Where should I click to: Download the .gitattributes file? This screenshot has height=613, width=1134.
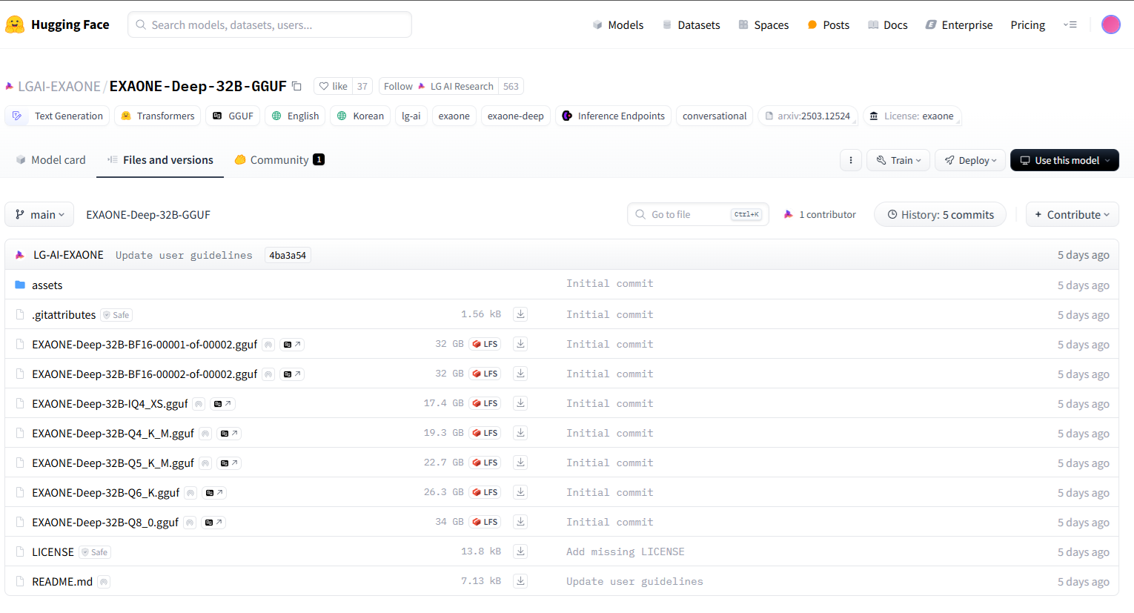(521, 314)
